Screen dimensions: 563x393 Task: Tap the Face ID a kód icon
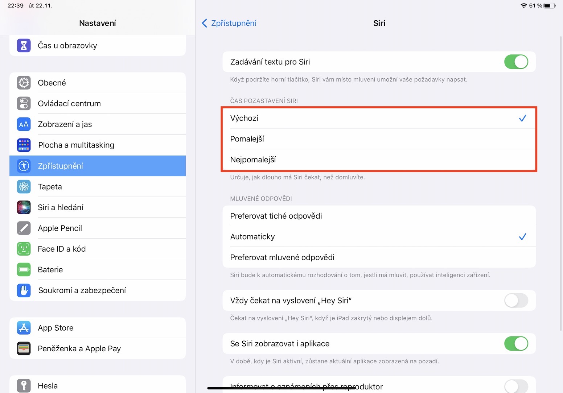[x=24, y=249]
